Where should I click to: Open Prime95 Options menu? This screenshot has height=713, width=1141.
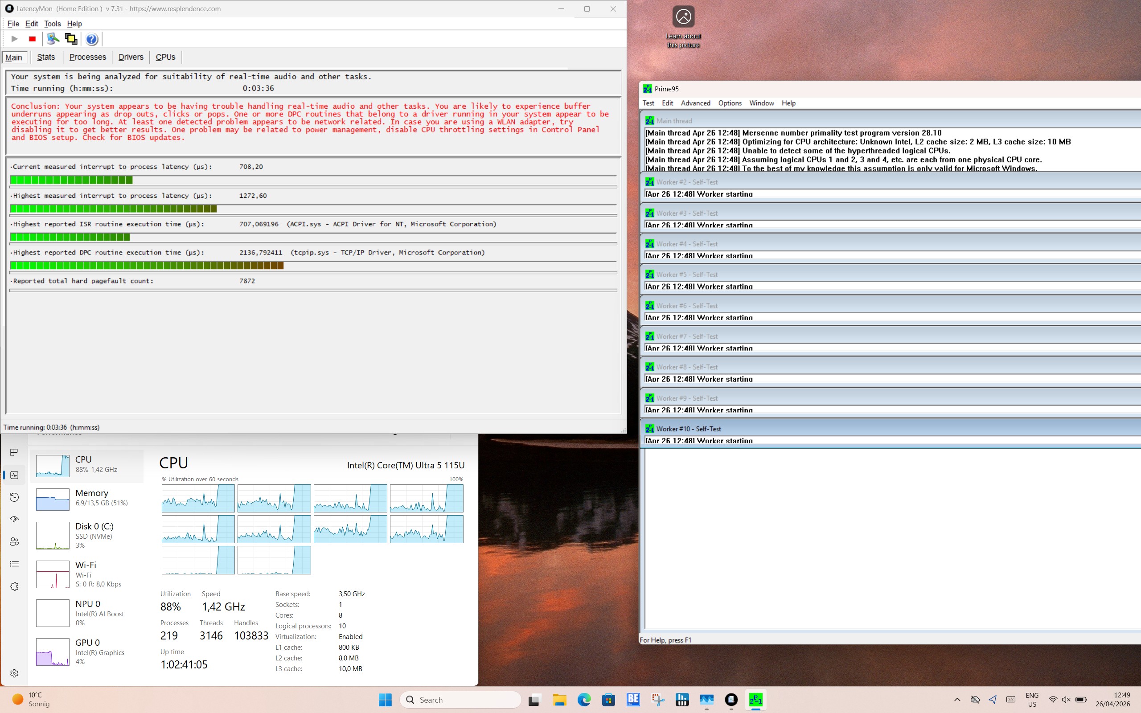729,103
